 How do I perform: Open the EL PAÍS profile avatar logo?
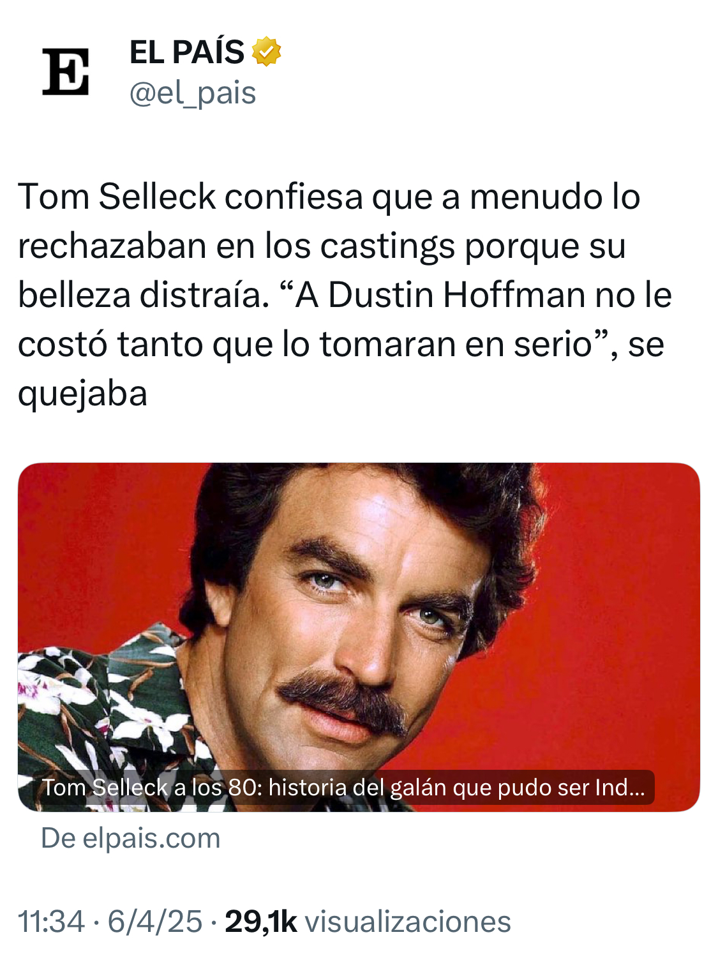66,71
